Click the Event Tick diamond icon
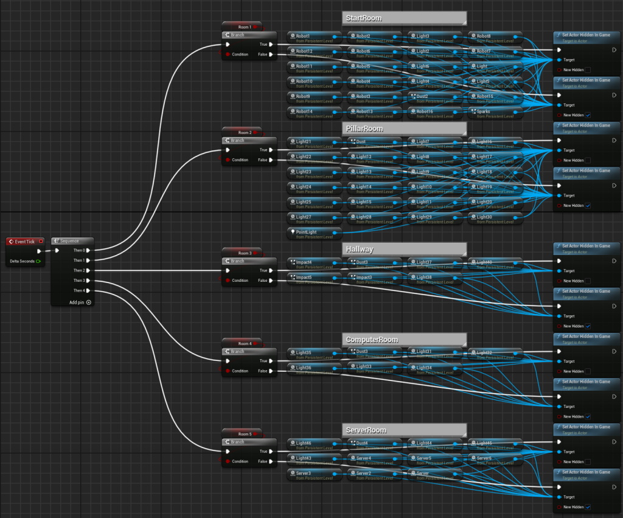 point(12,242)
